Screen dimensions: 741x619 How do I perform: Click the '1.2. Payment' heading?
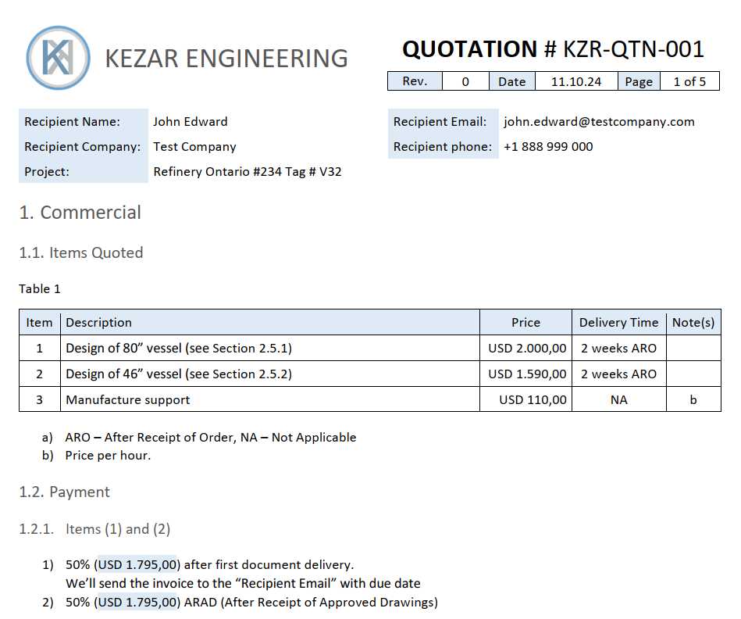point(64,492)
